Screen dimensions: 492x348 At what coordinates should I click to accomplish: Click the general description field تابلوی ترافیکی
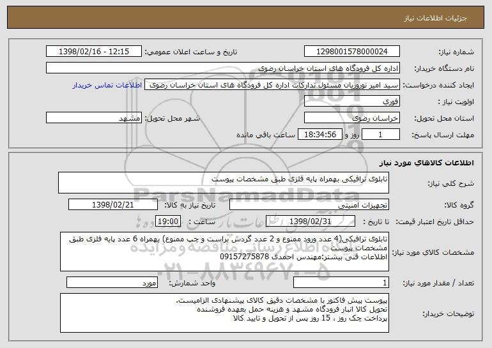coord(224,183)
